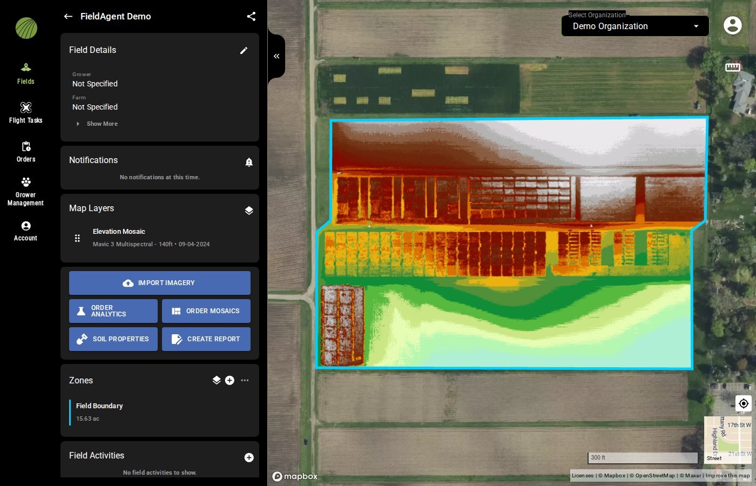Open Flight Tasks section
The height and width of the screenshot is (486, 756).
[26, 113]
